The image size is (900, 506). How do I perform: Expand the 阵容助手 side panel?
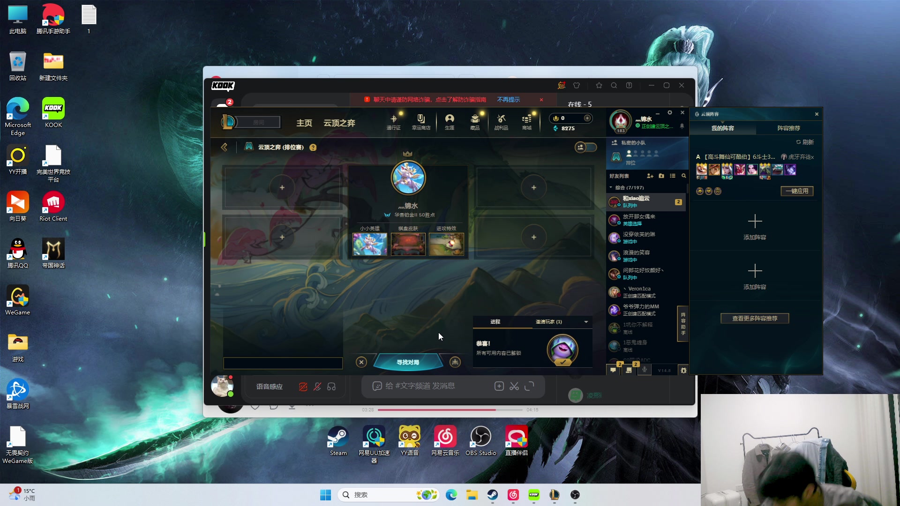pos(683,323)
